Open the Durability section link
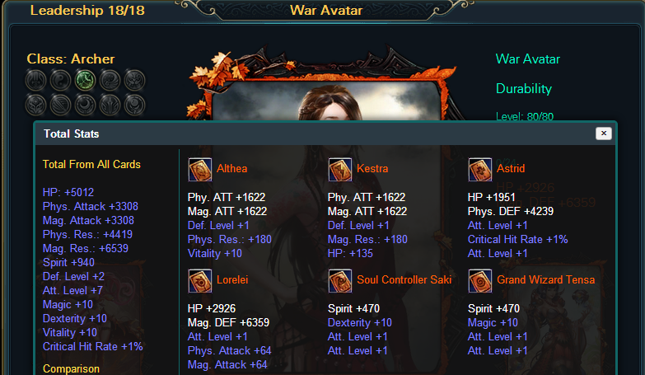 524,88
